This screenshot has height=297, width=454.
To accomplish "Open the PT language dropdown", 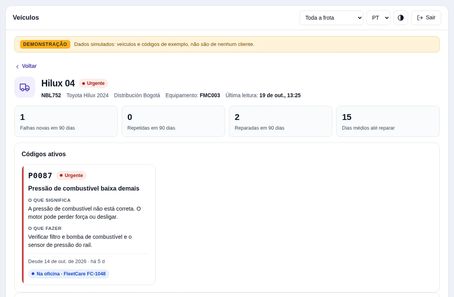I will point(378,18).
